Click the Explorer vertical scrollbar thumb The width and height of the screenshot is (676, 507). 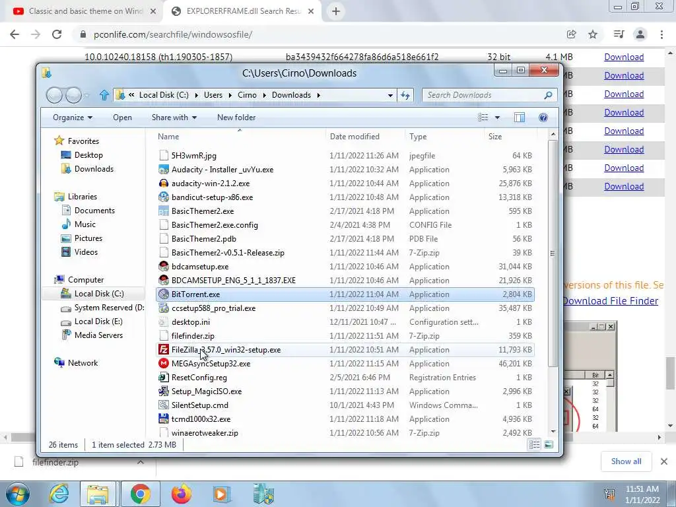tap(553, 253)
